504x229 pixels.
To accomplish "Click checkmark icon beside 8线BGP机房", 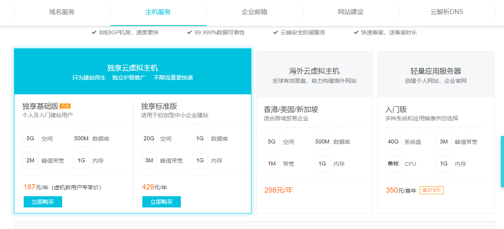I will coord(94,32).
